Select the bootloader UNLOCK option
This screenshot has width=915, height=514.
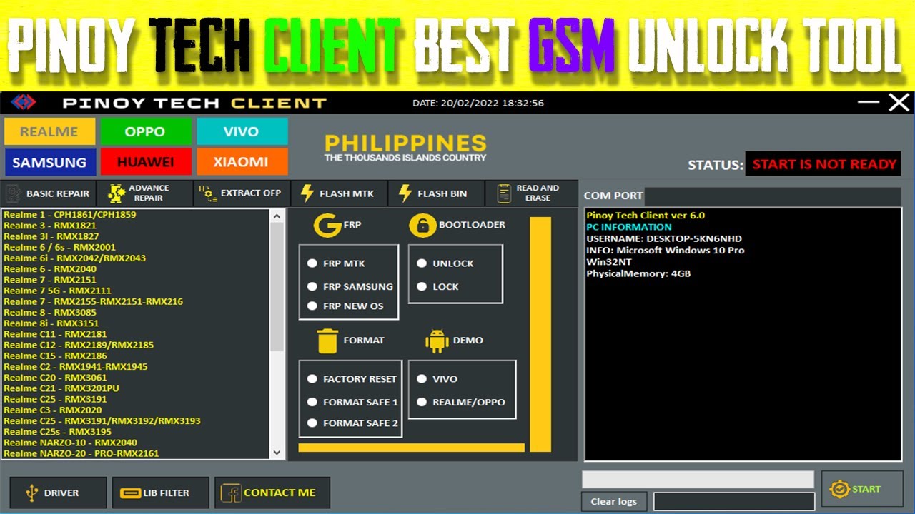(422, 263)
